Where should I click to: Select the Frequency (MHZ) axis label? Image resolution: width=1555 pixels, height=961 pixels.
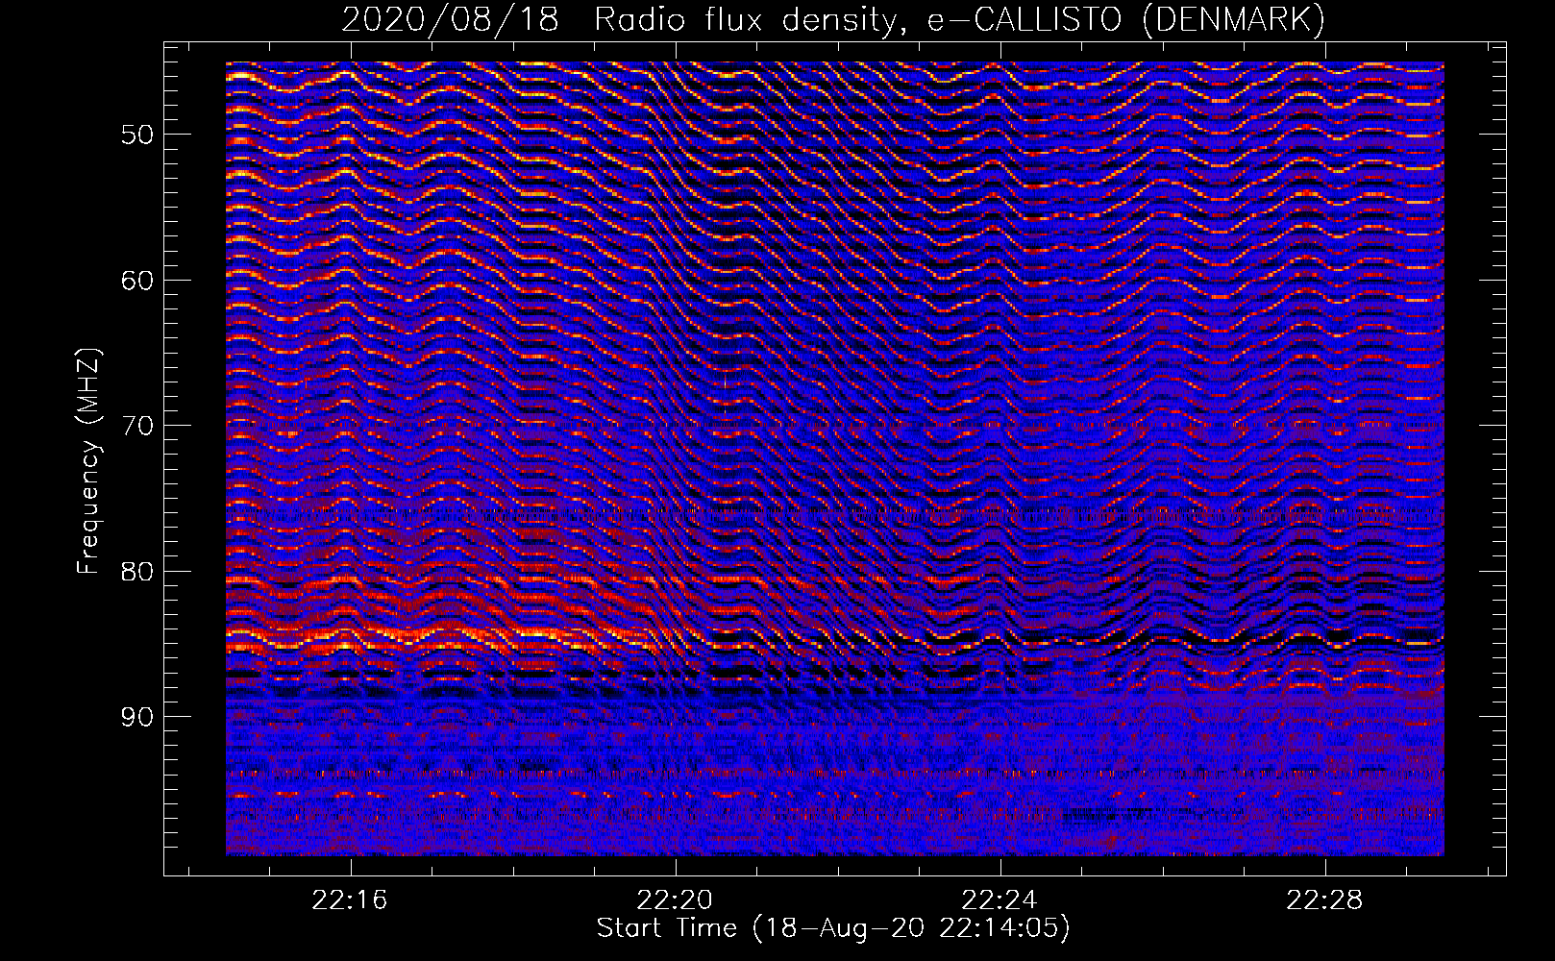pos(88,461)
